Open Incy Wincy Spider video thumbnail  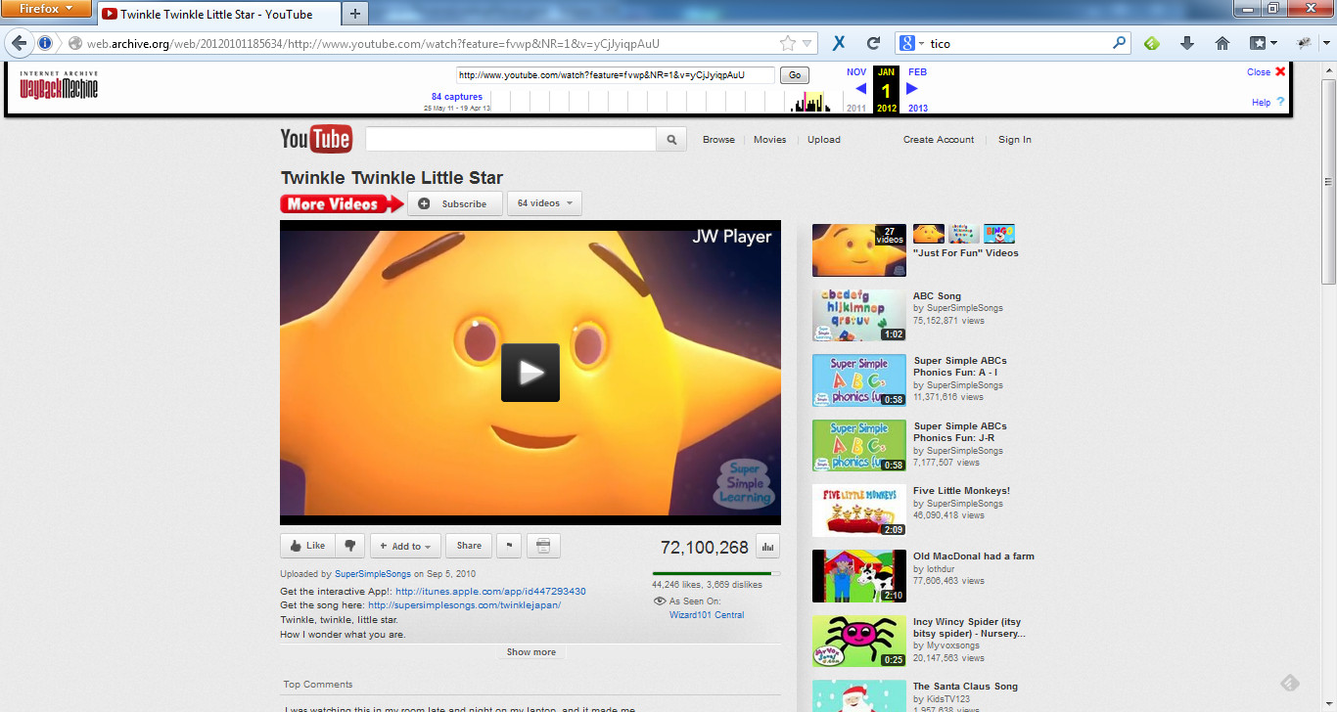(858, 642)
